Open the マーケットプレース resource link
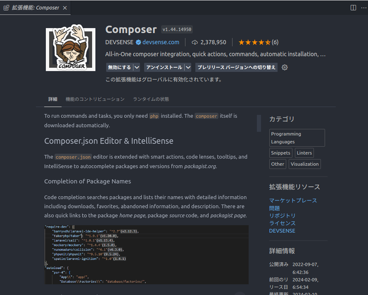 click(293, 200)
